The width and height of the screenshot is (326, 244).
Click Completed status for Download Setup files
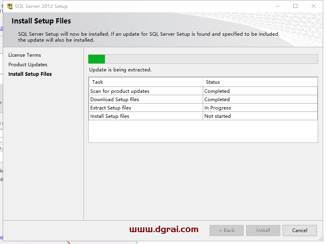(x=260, y=99)
